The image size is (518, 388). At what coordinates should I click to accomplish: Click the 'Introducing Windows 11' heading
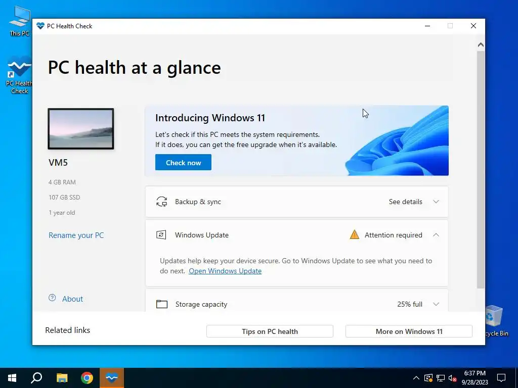pyautogui.click(x=210, y=118)
